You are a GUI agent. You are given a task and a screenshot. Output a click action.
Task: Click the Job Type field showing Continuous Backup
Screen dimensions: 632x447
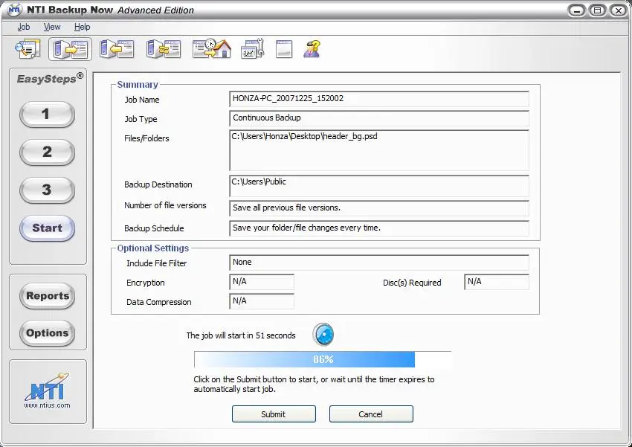click(x=379, y=118)
